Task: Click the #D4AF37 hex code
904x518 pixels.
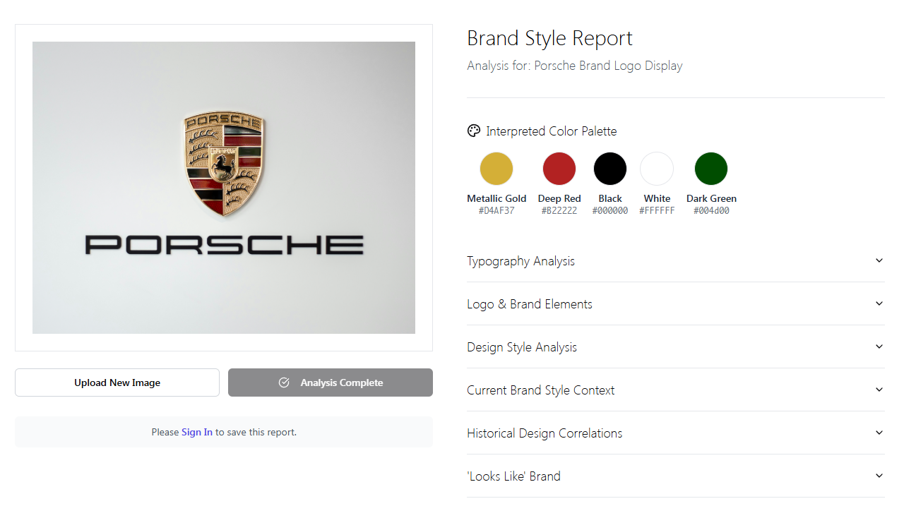Action: coord(496,210)
